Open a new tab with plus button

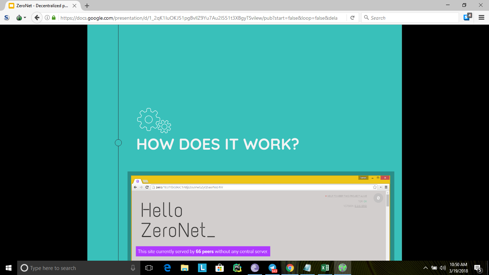point(87,6)
